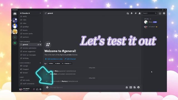Mute the microphone
The height and width of the screenshot is (100, 178).
click(34, 89)
